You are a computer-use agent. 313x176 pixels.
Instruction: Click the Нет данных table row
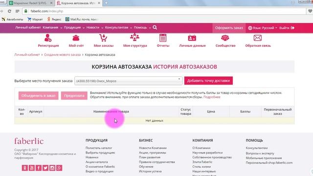(x=155, y=121)
